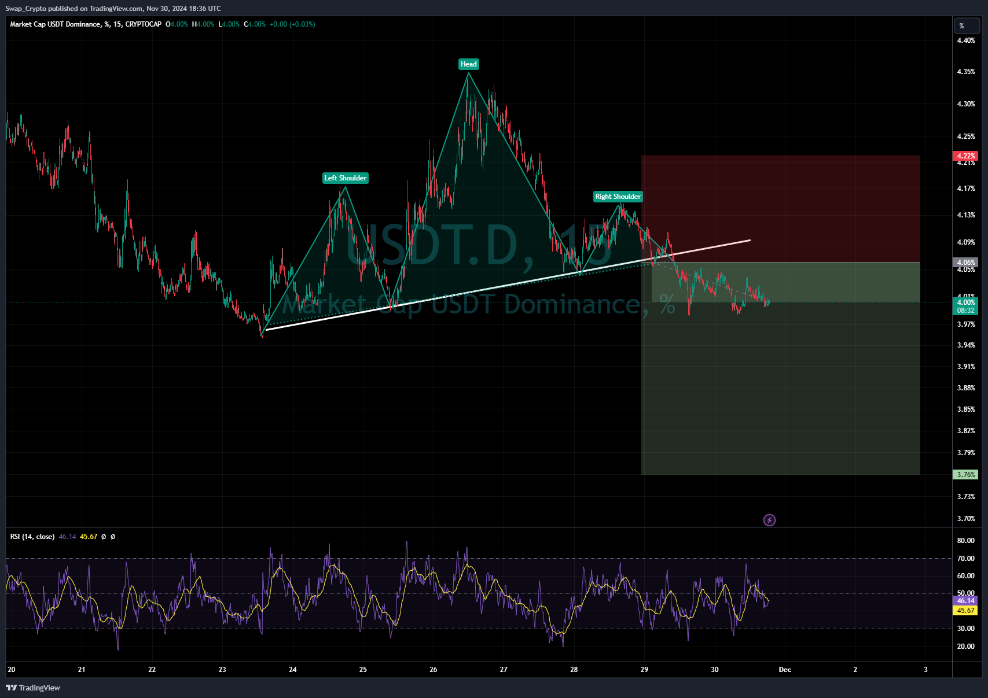
Task: Click the 4.25% price axis label
Action: (x=966, y=136)
